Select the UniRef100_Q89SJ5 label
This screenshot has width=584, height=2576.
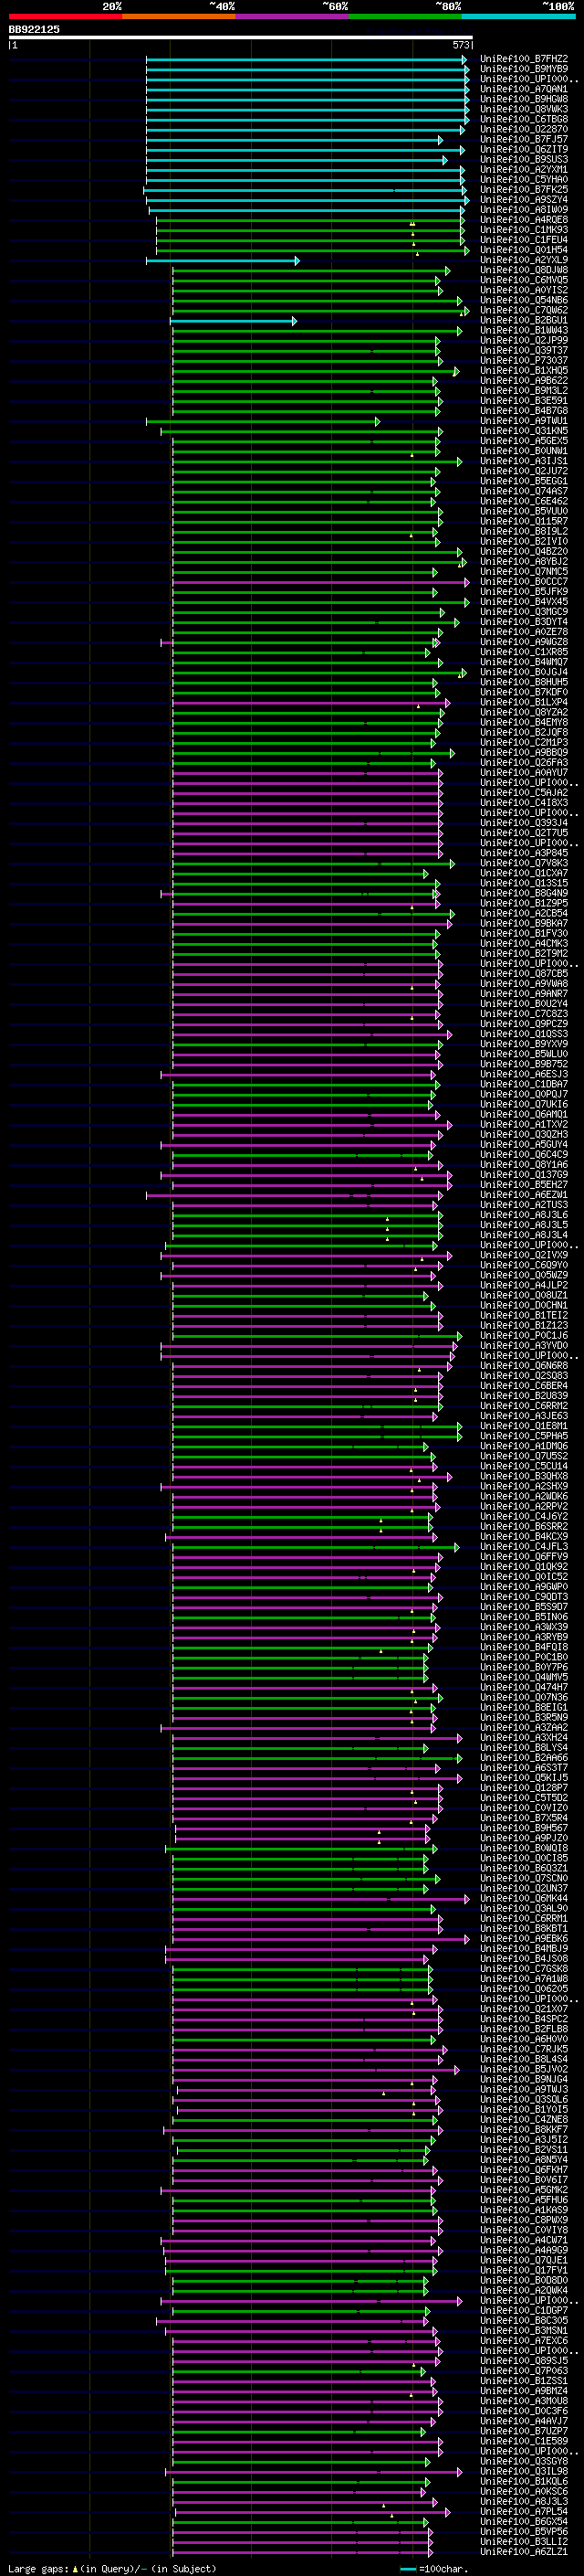pos(524,2360)
